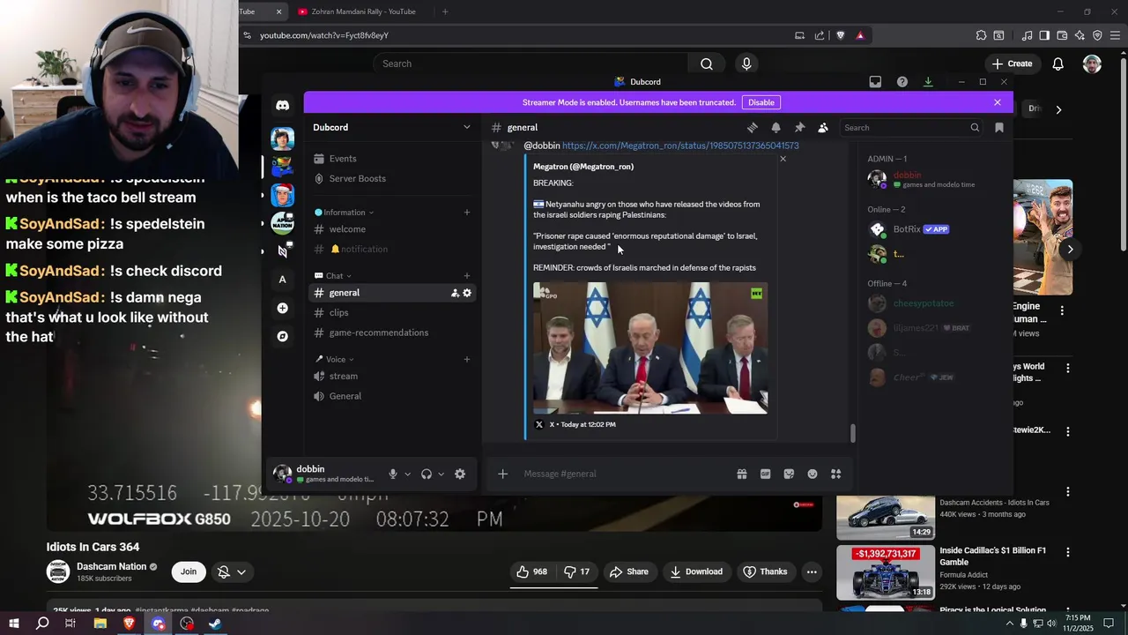Switch to the clips channel

392,312
